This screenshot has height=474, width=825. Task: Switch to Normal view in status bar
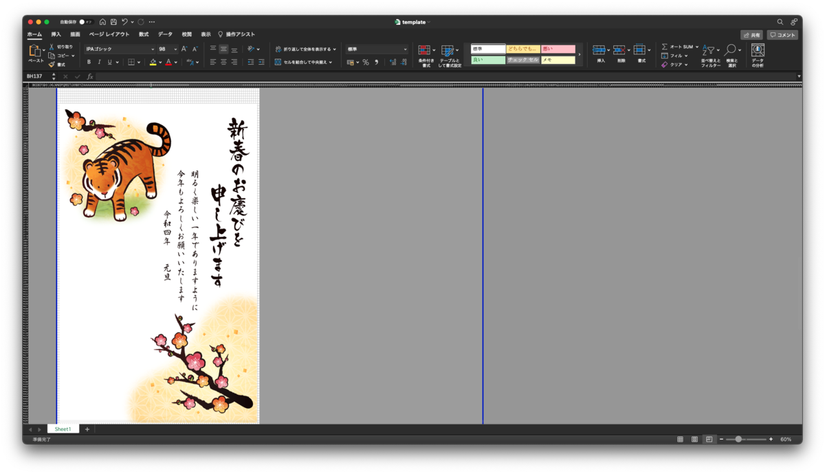(x=680, y=439)
